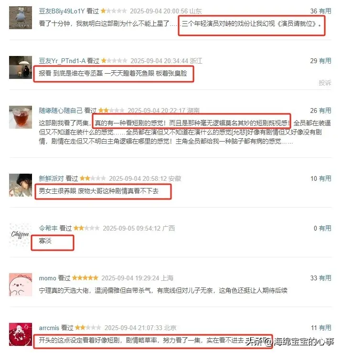Open 新鲜派对 user profile link
This screenshot has height=354, width=342.
point(52,178)
